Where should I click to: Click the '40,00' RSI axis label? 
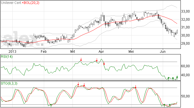tap(185, 75)
